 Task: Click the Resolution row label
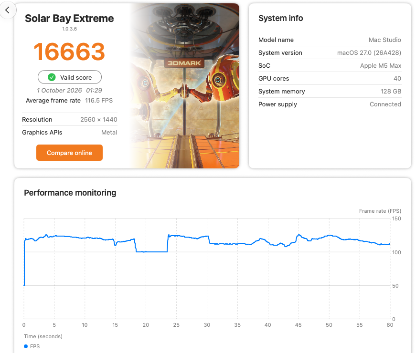click(x=37, y=120)
